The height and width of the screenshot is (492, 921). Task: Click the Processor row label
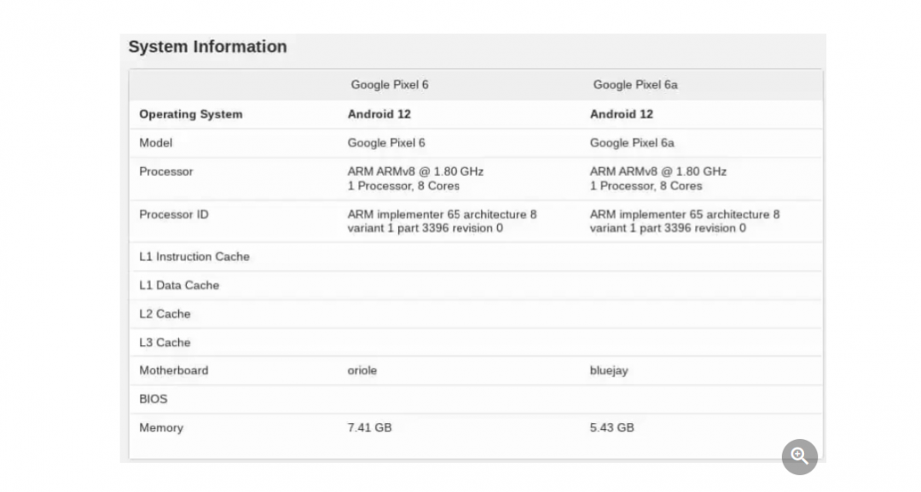[165, 171]
